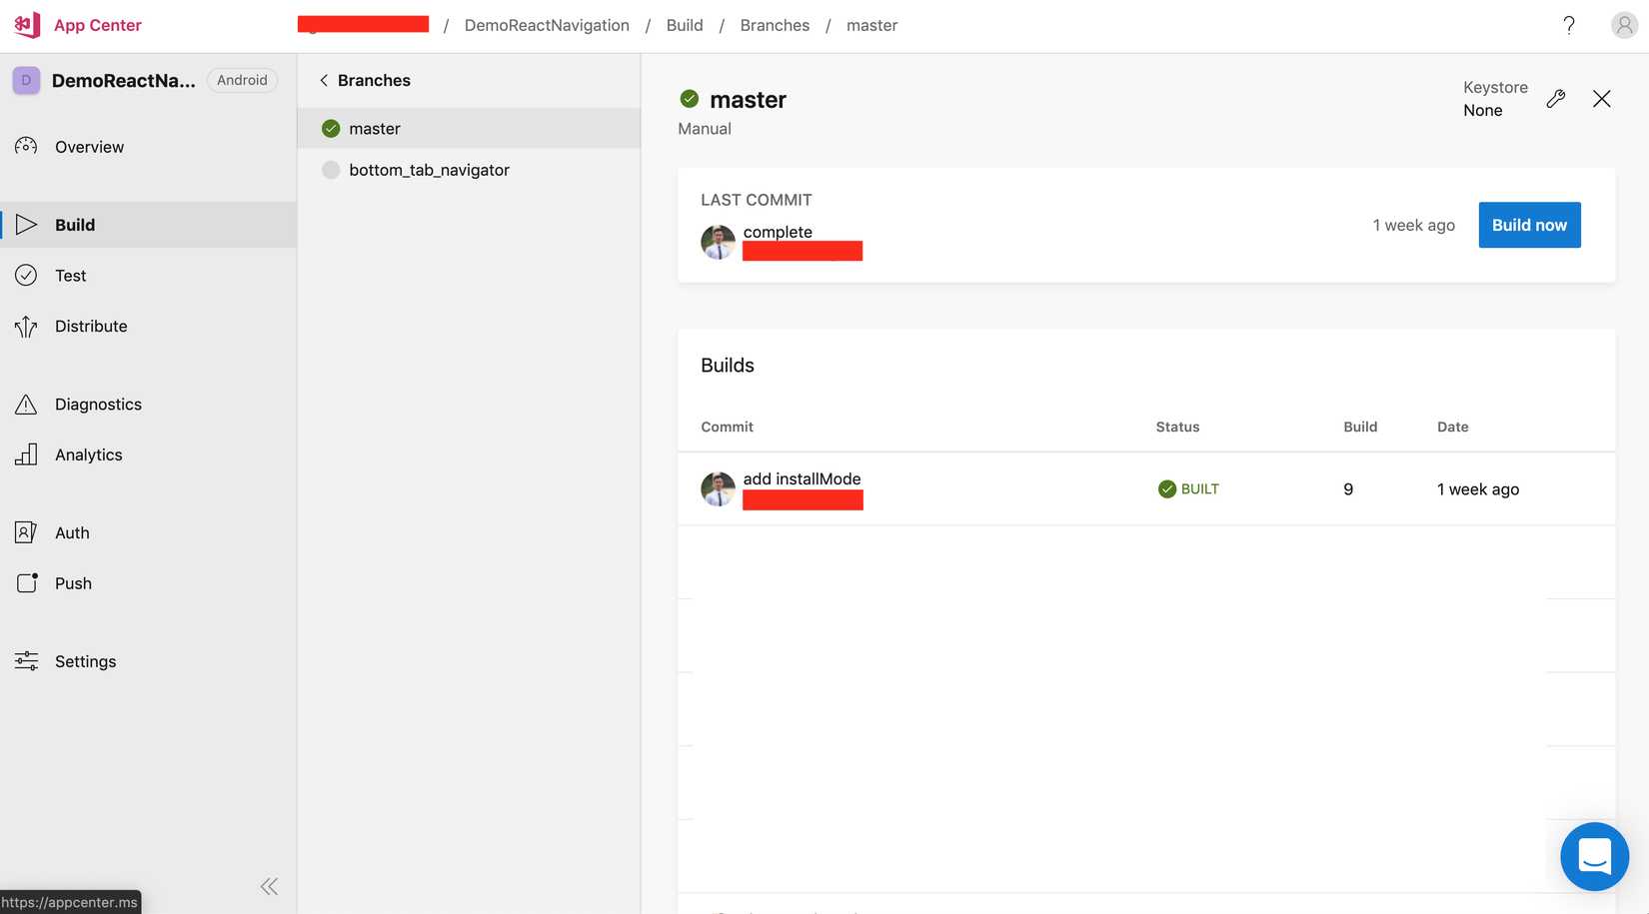The height and width of the screenshot is (914, 1649).
Task: Close the master branch panel
Action: [x=1602, y=98]
